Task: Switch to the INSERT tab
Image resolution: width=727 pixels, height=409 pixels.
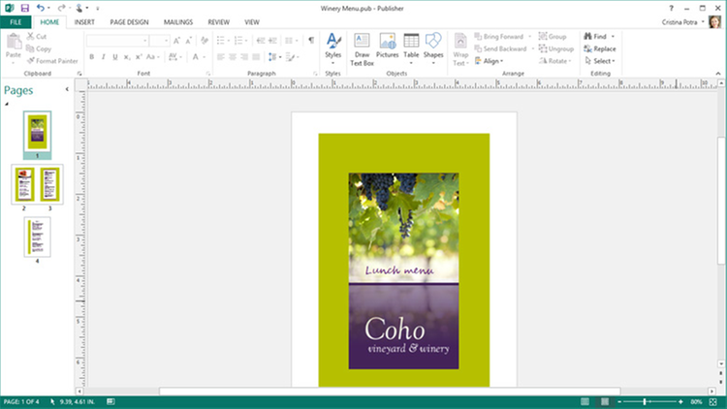Action: 84,21
